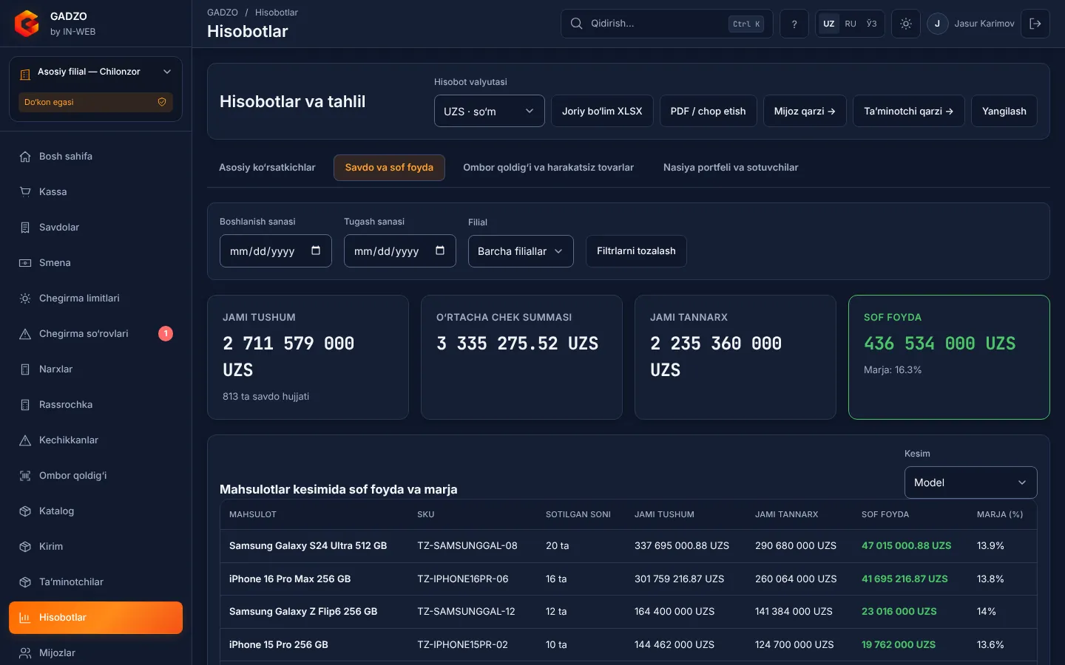1065x665 pixels.
Task: Click the Boshlanish sanasi date field
Action: click(x=276, y=251)
